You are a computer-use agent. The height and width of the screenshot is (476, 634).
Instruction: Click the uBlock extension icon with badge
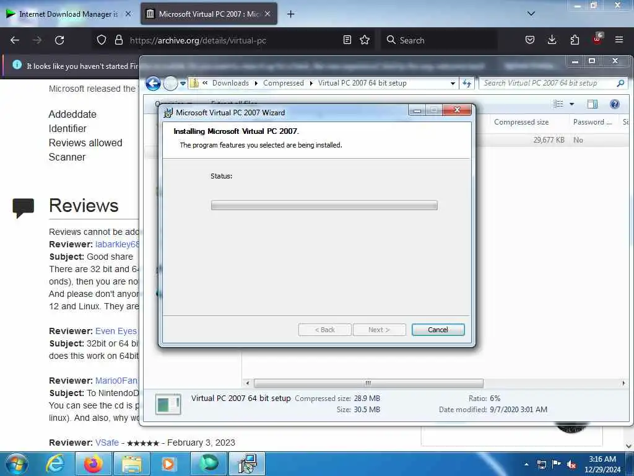[x=597, y=39]
